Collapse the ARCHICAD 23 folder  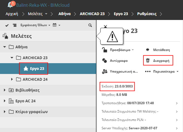point(12,58)
